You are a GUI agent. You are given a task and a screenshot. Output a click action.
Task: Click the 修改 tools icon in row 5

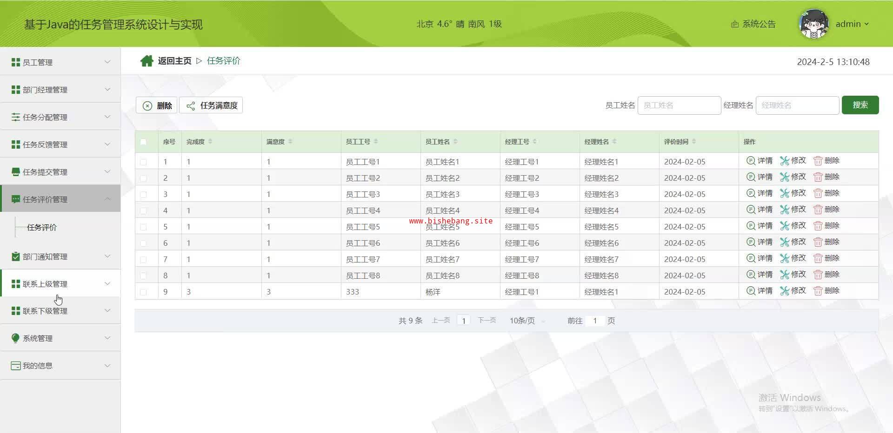pos(785,226)
